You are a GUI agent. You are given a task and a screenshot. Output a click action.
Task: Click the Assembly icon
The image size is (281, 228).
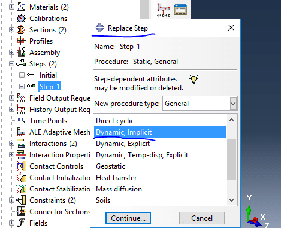tap(21, 52)
